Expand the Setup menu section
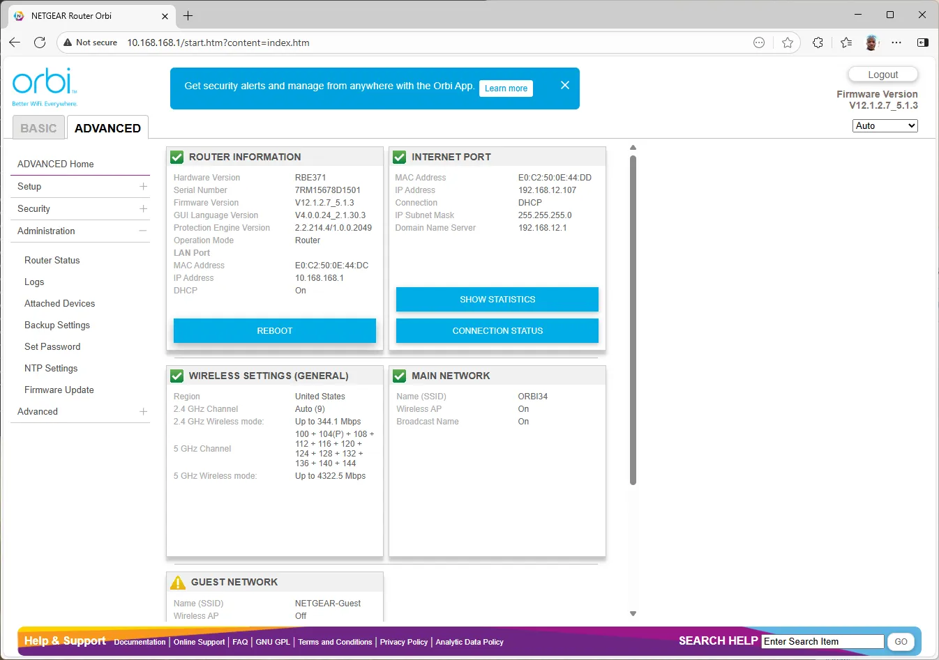 coord(143,186)
